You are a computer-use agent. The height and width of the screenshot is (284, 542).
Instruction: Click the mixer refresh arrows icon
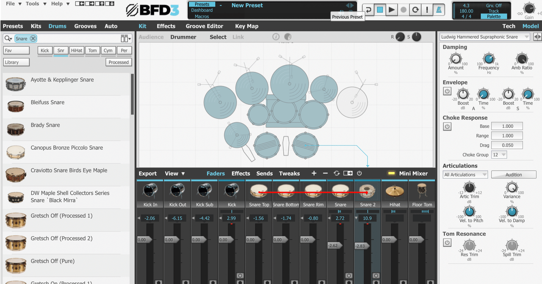[337, 173]
